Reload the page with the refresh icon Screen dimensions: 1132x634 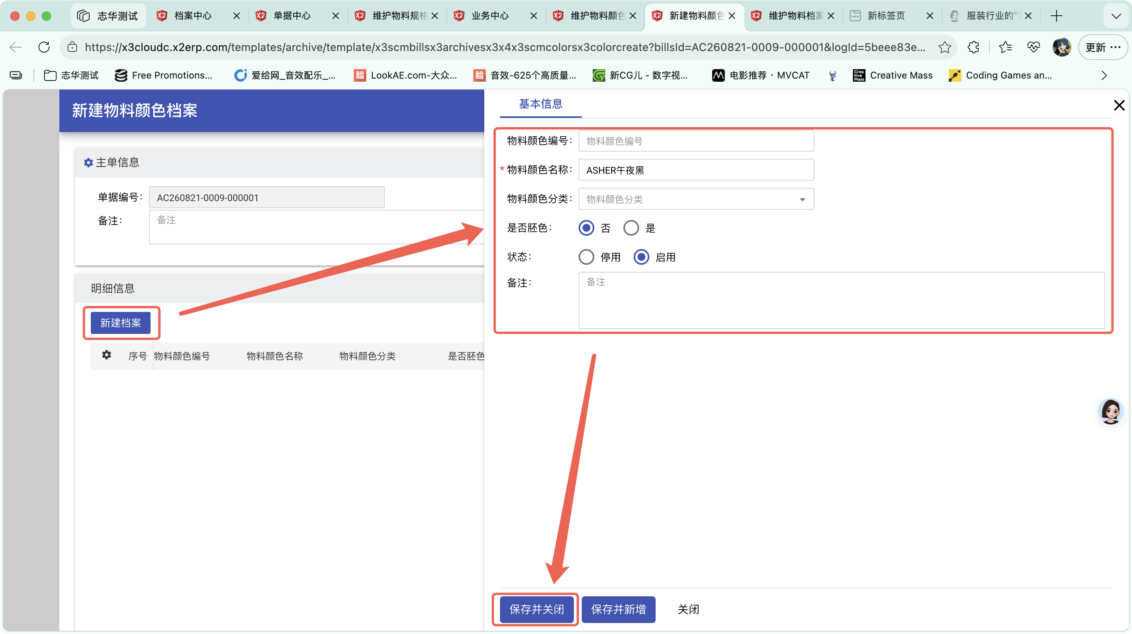(x=44, y=48)
